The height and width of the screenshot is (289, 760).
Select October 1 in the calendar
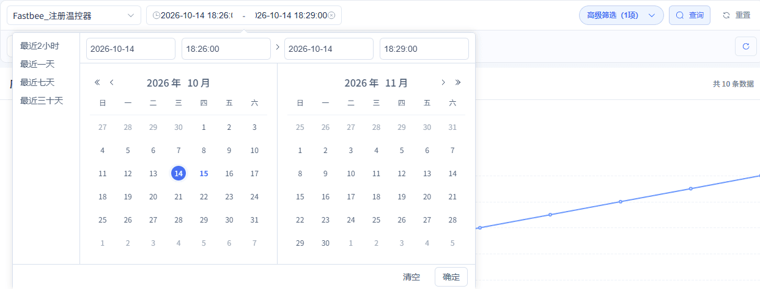coord(204,127)
